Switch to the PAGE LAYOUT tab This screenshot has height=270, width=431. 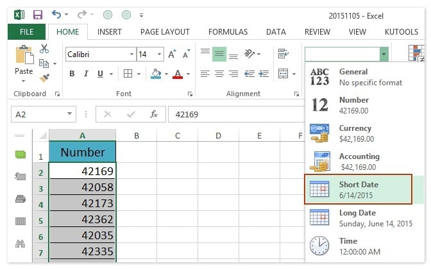coord(165,32)
